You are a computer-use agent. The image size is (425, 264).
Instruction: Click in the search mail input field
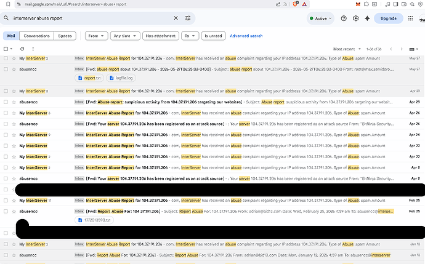pyautogui.click(x=92, y=18)
